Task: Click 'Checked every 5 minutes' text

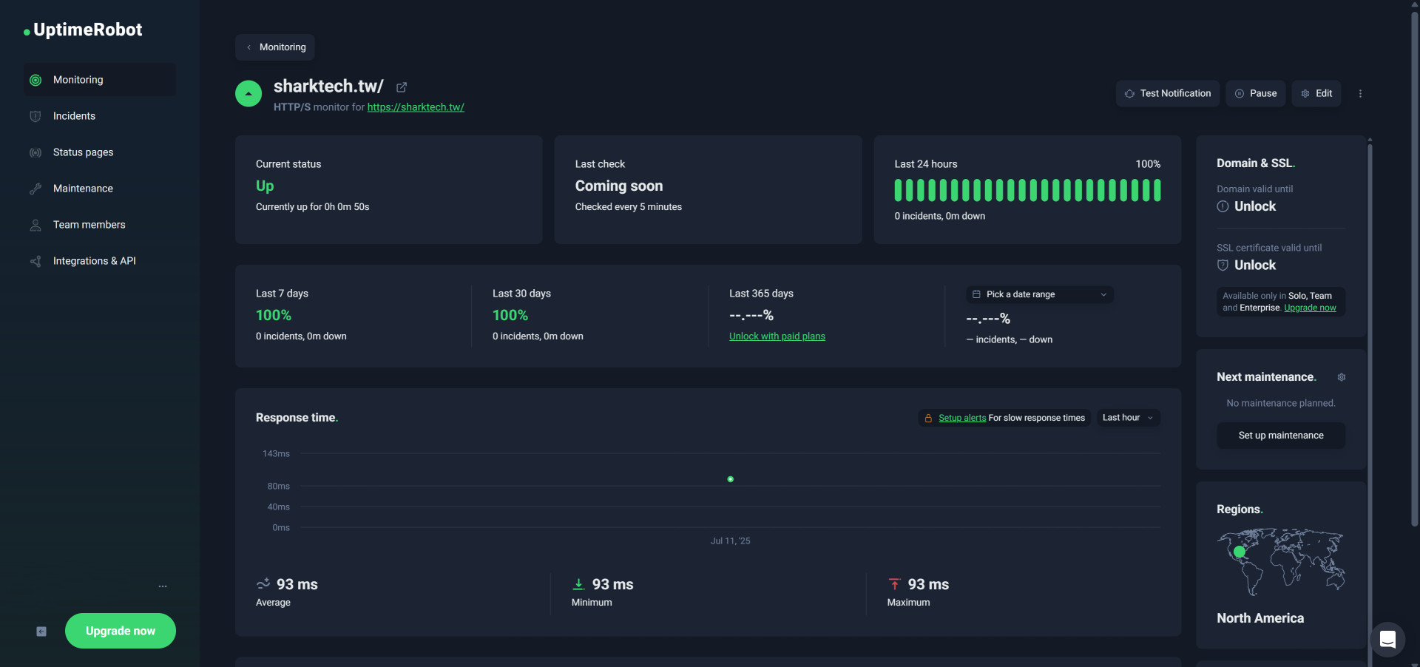Action: 629,207
